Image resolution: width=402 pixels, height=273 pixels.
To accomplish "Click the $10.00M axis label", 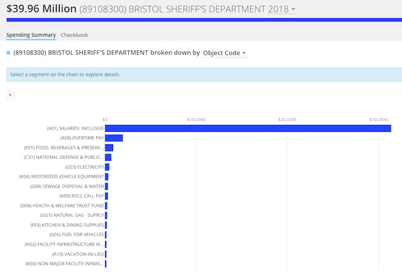I will [196, 120].
